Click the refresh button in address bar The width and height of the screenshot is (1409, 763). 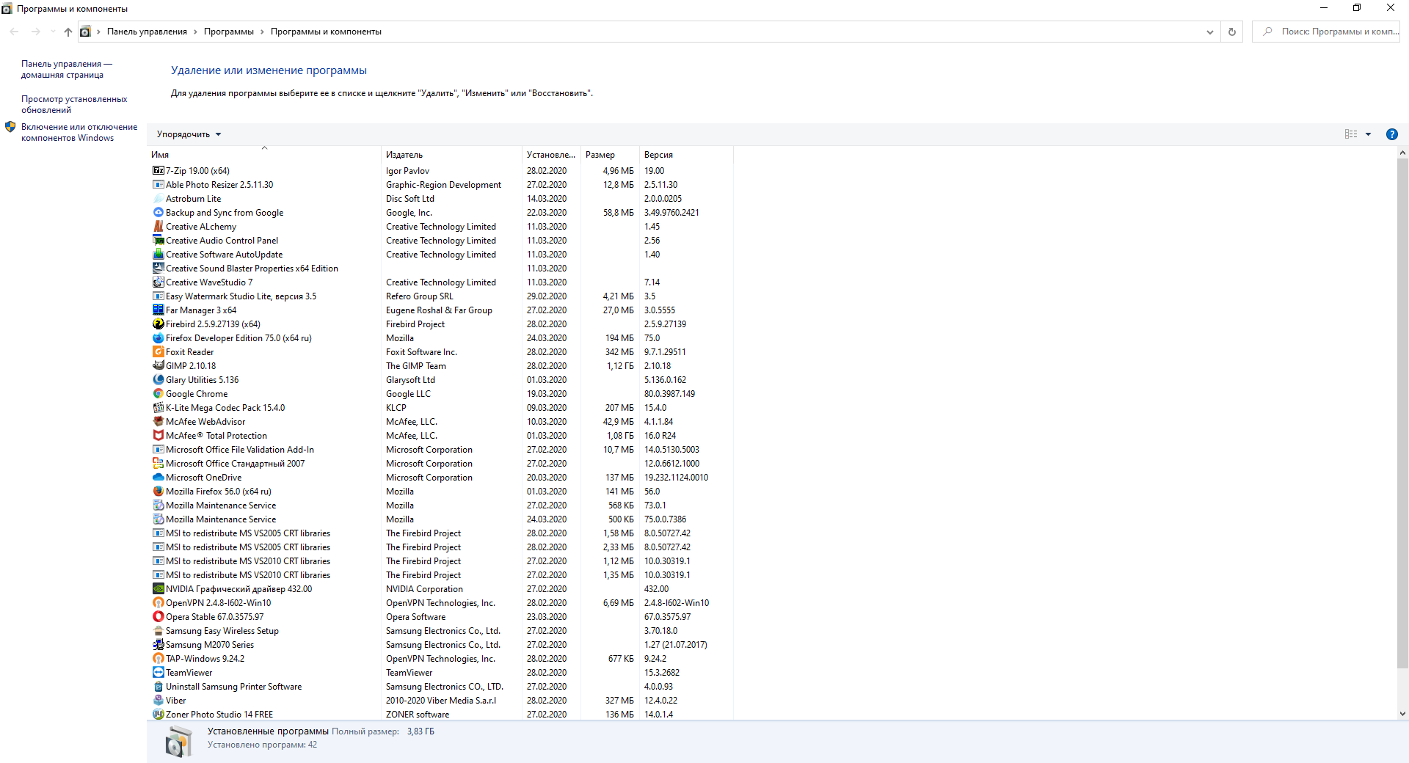click(x=1232, y=32)
